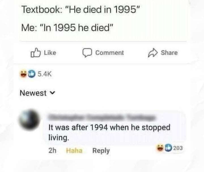The image size is (204, 172).
Task: Toggle the Haha reaction on the comment
Action: point(74,151)
